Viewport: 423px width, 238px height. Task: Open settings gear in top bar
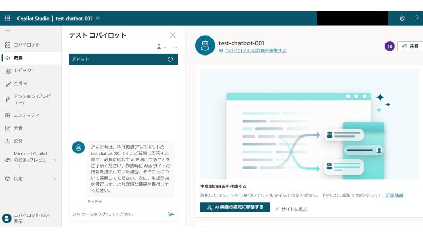[402, 19]
